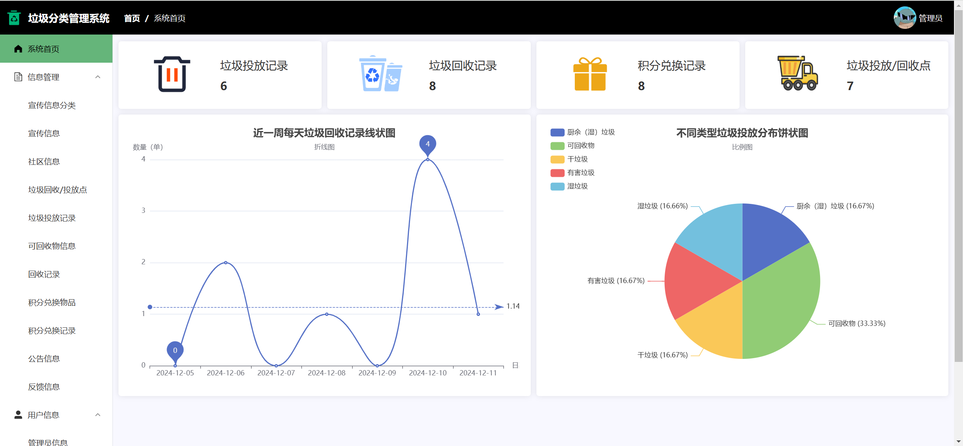Click the document icon beside 信息管理
Image resolution: width=963 pixels, height=446 pixels.
18,77
